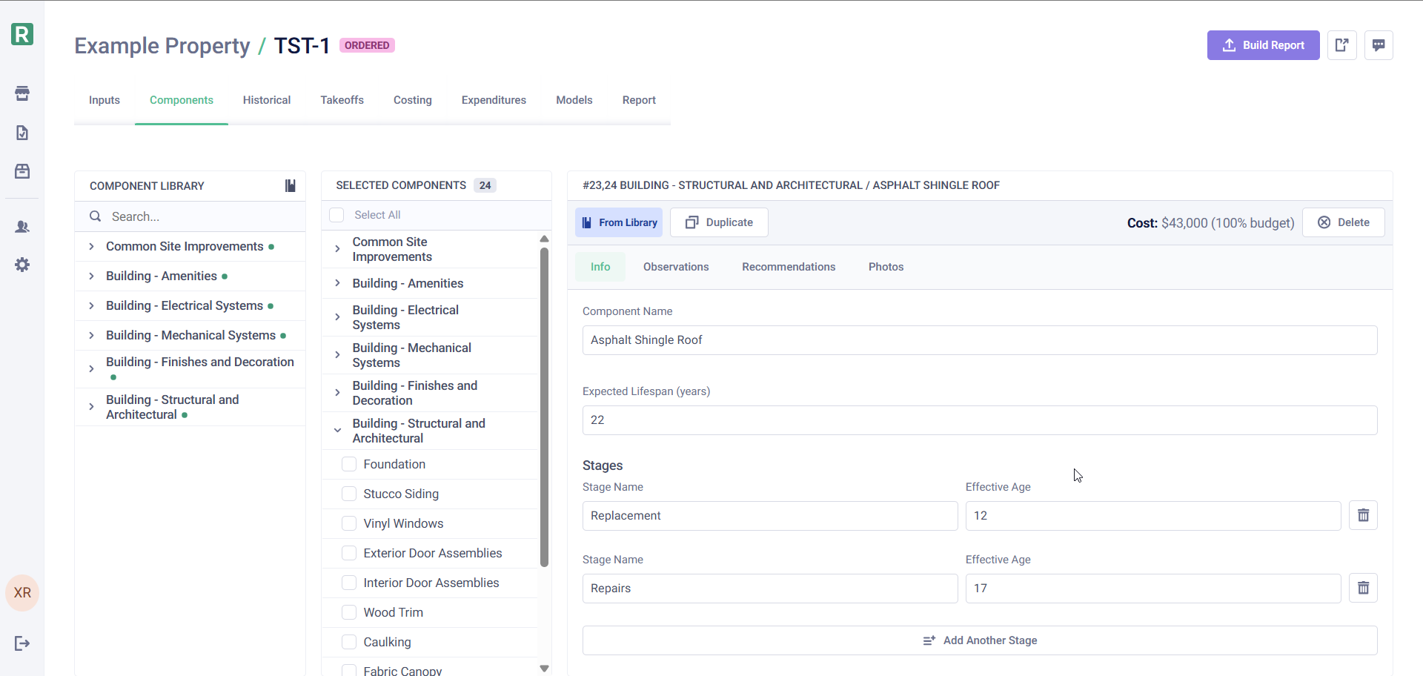The image size is (1423, 676).
Task: Open the comments chat icon
Action: pos(1379,45)
